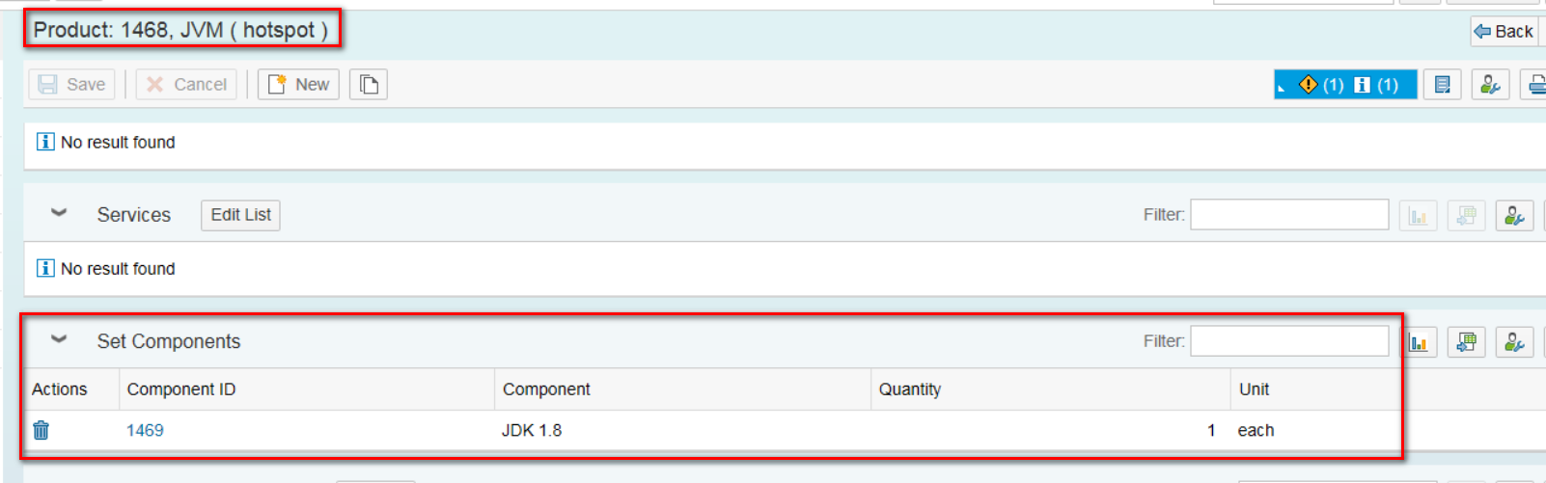The height and width of the screenshot is (483, 1546).
Task: Go Back to the previous page
Action: [x=1504, y=31]
